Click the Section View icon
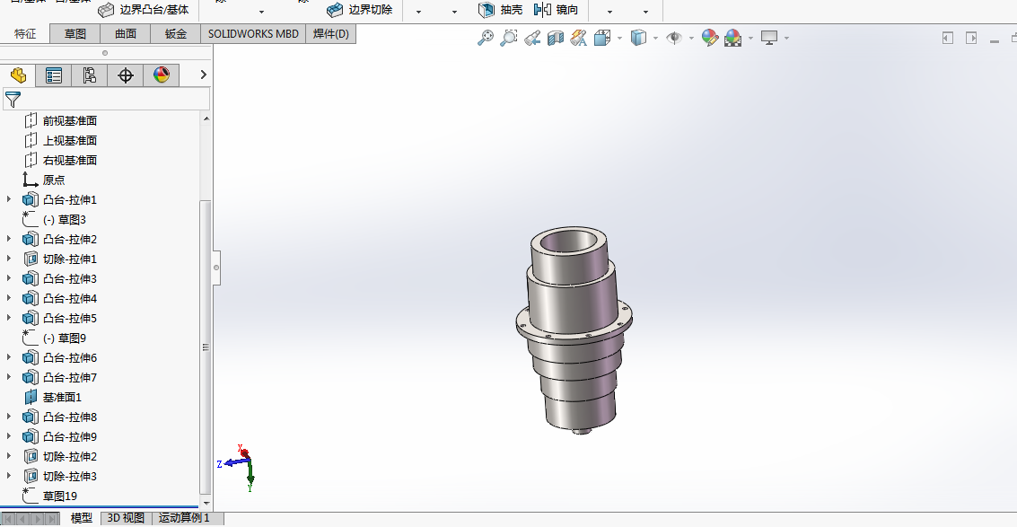This screenshot has height=527, width=1017. coord(556,39)
